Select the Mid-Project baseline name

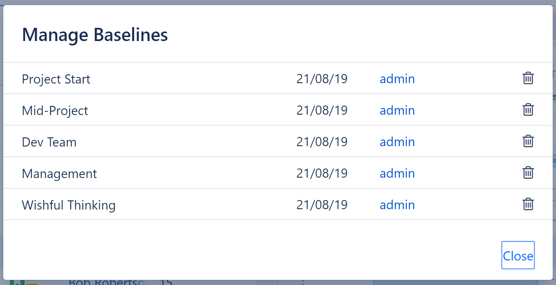click(55, 111)
